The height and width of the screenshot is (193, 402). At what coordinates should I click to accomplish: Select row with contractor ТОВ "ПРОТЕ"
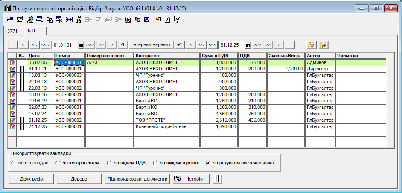coord(166,121)
